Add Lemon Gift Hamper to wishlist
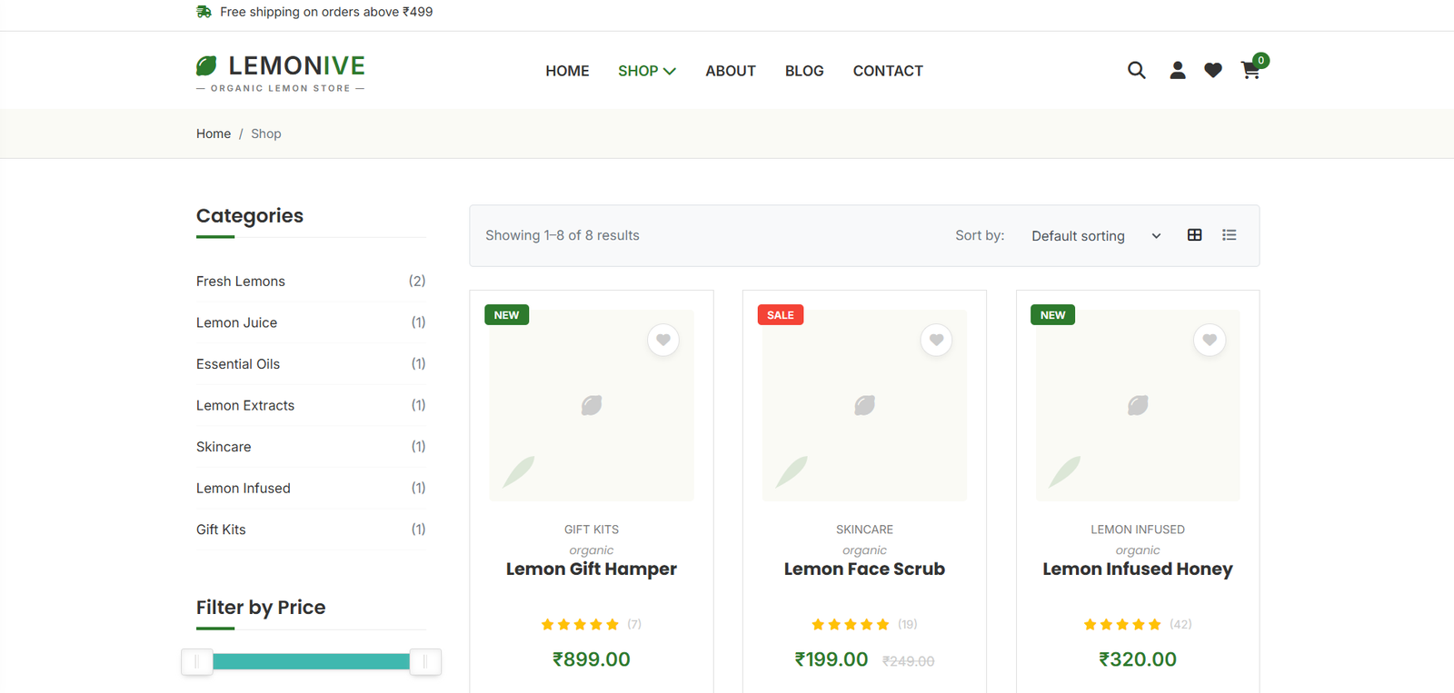 point(663,340)
